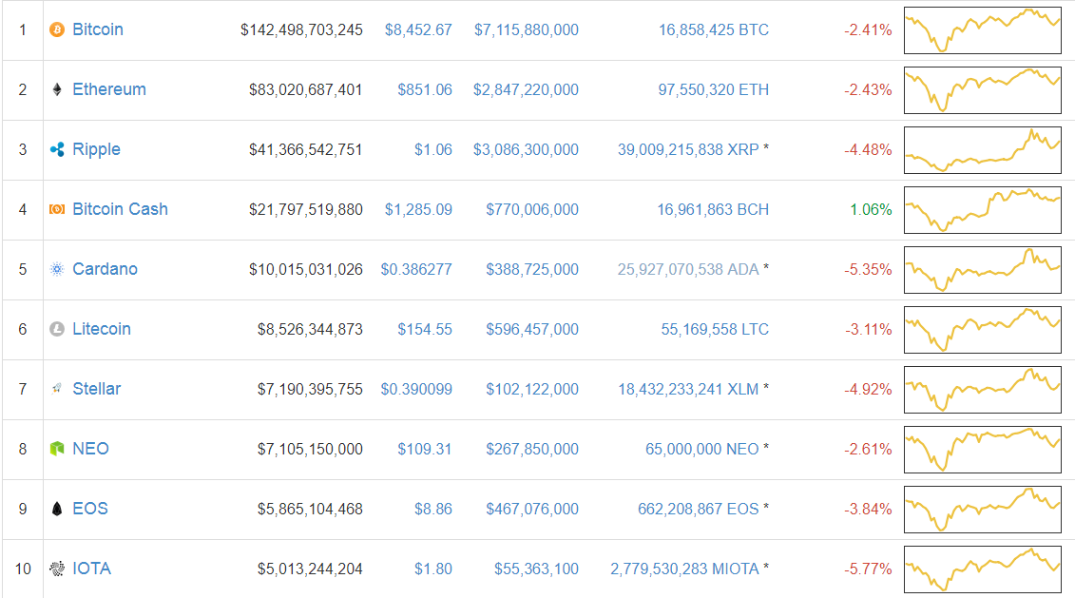
Task: Open the NEO coin page link
Action: pos(90,449)
